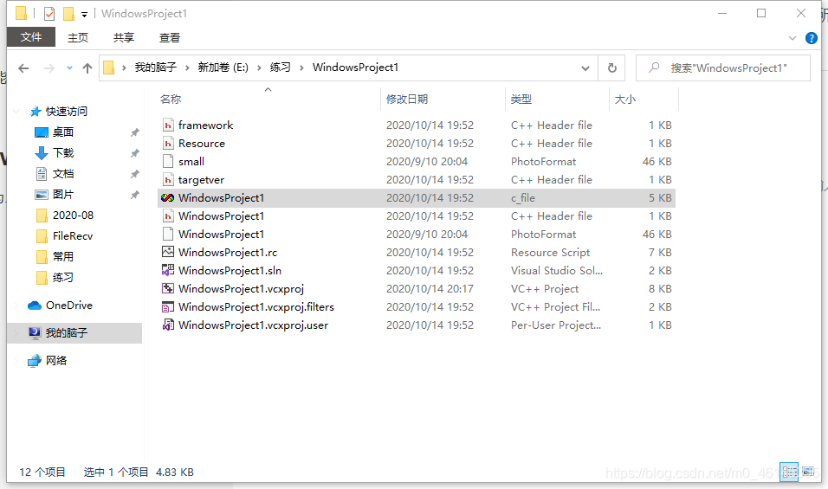Viewport: 828px width, 489px height.
Task: Go up one folder level
Action: pyautogui.click(x=87, y=68)
